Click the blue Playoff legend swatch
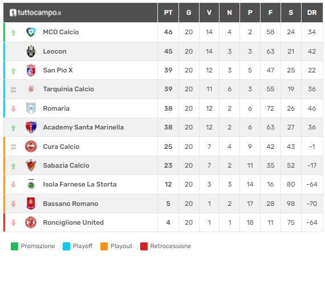The image size is (325, 308). point(66,246)
